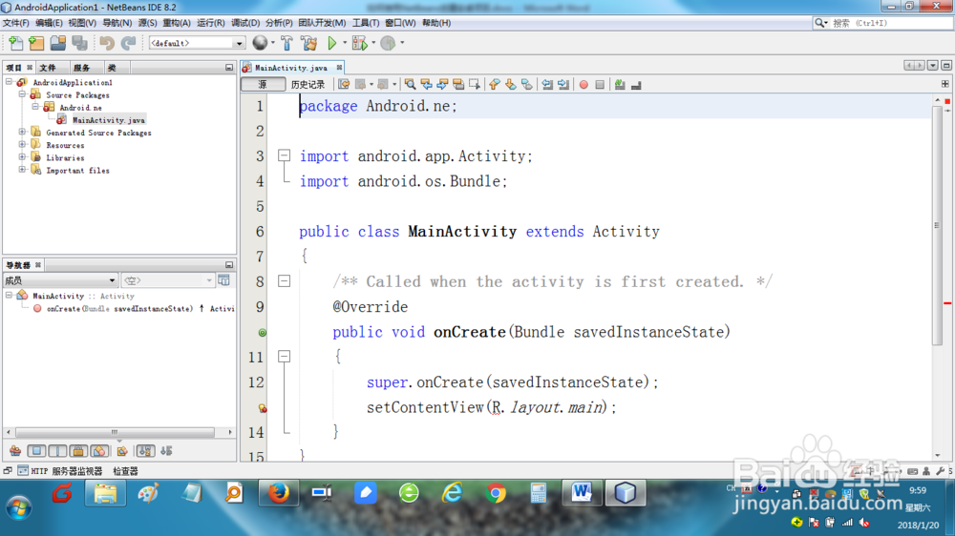Toggle show inherited members in Navigator
Image resolution: width=955 pixels, height=536 pixels.
(x=15, y=451)
